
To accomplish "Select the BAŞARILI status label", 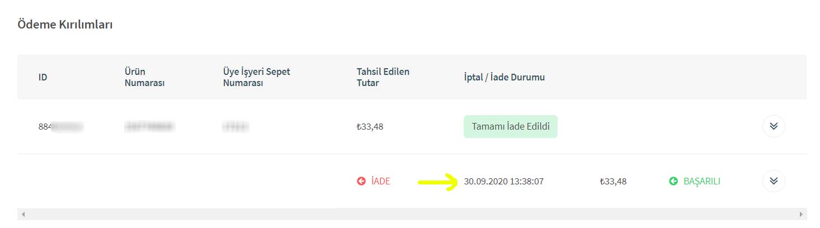I will click(x=701, y=181).
